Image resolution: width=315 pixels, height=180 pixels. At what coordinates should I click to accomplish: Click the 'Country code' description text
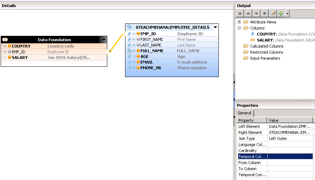pos(61,46)
